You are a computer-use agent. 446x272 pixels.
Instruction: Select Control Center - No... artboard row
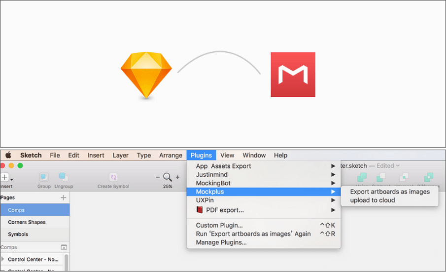[x=33, y=260]
